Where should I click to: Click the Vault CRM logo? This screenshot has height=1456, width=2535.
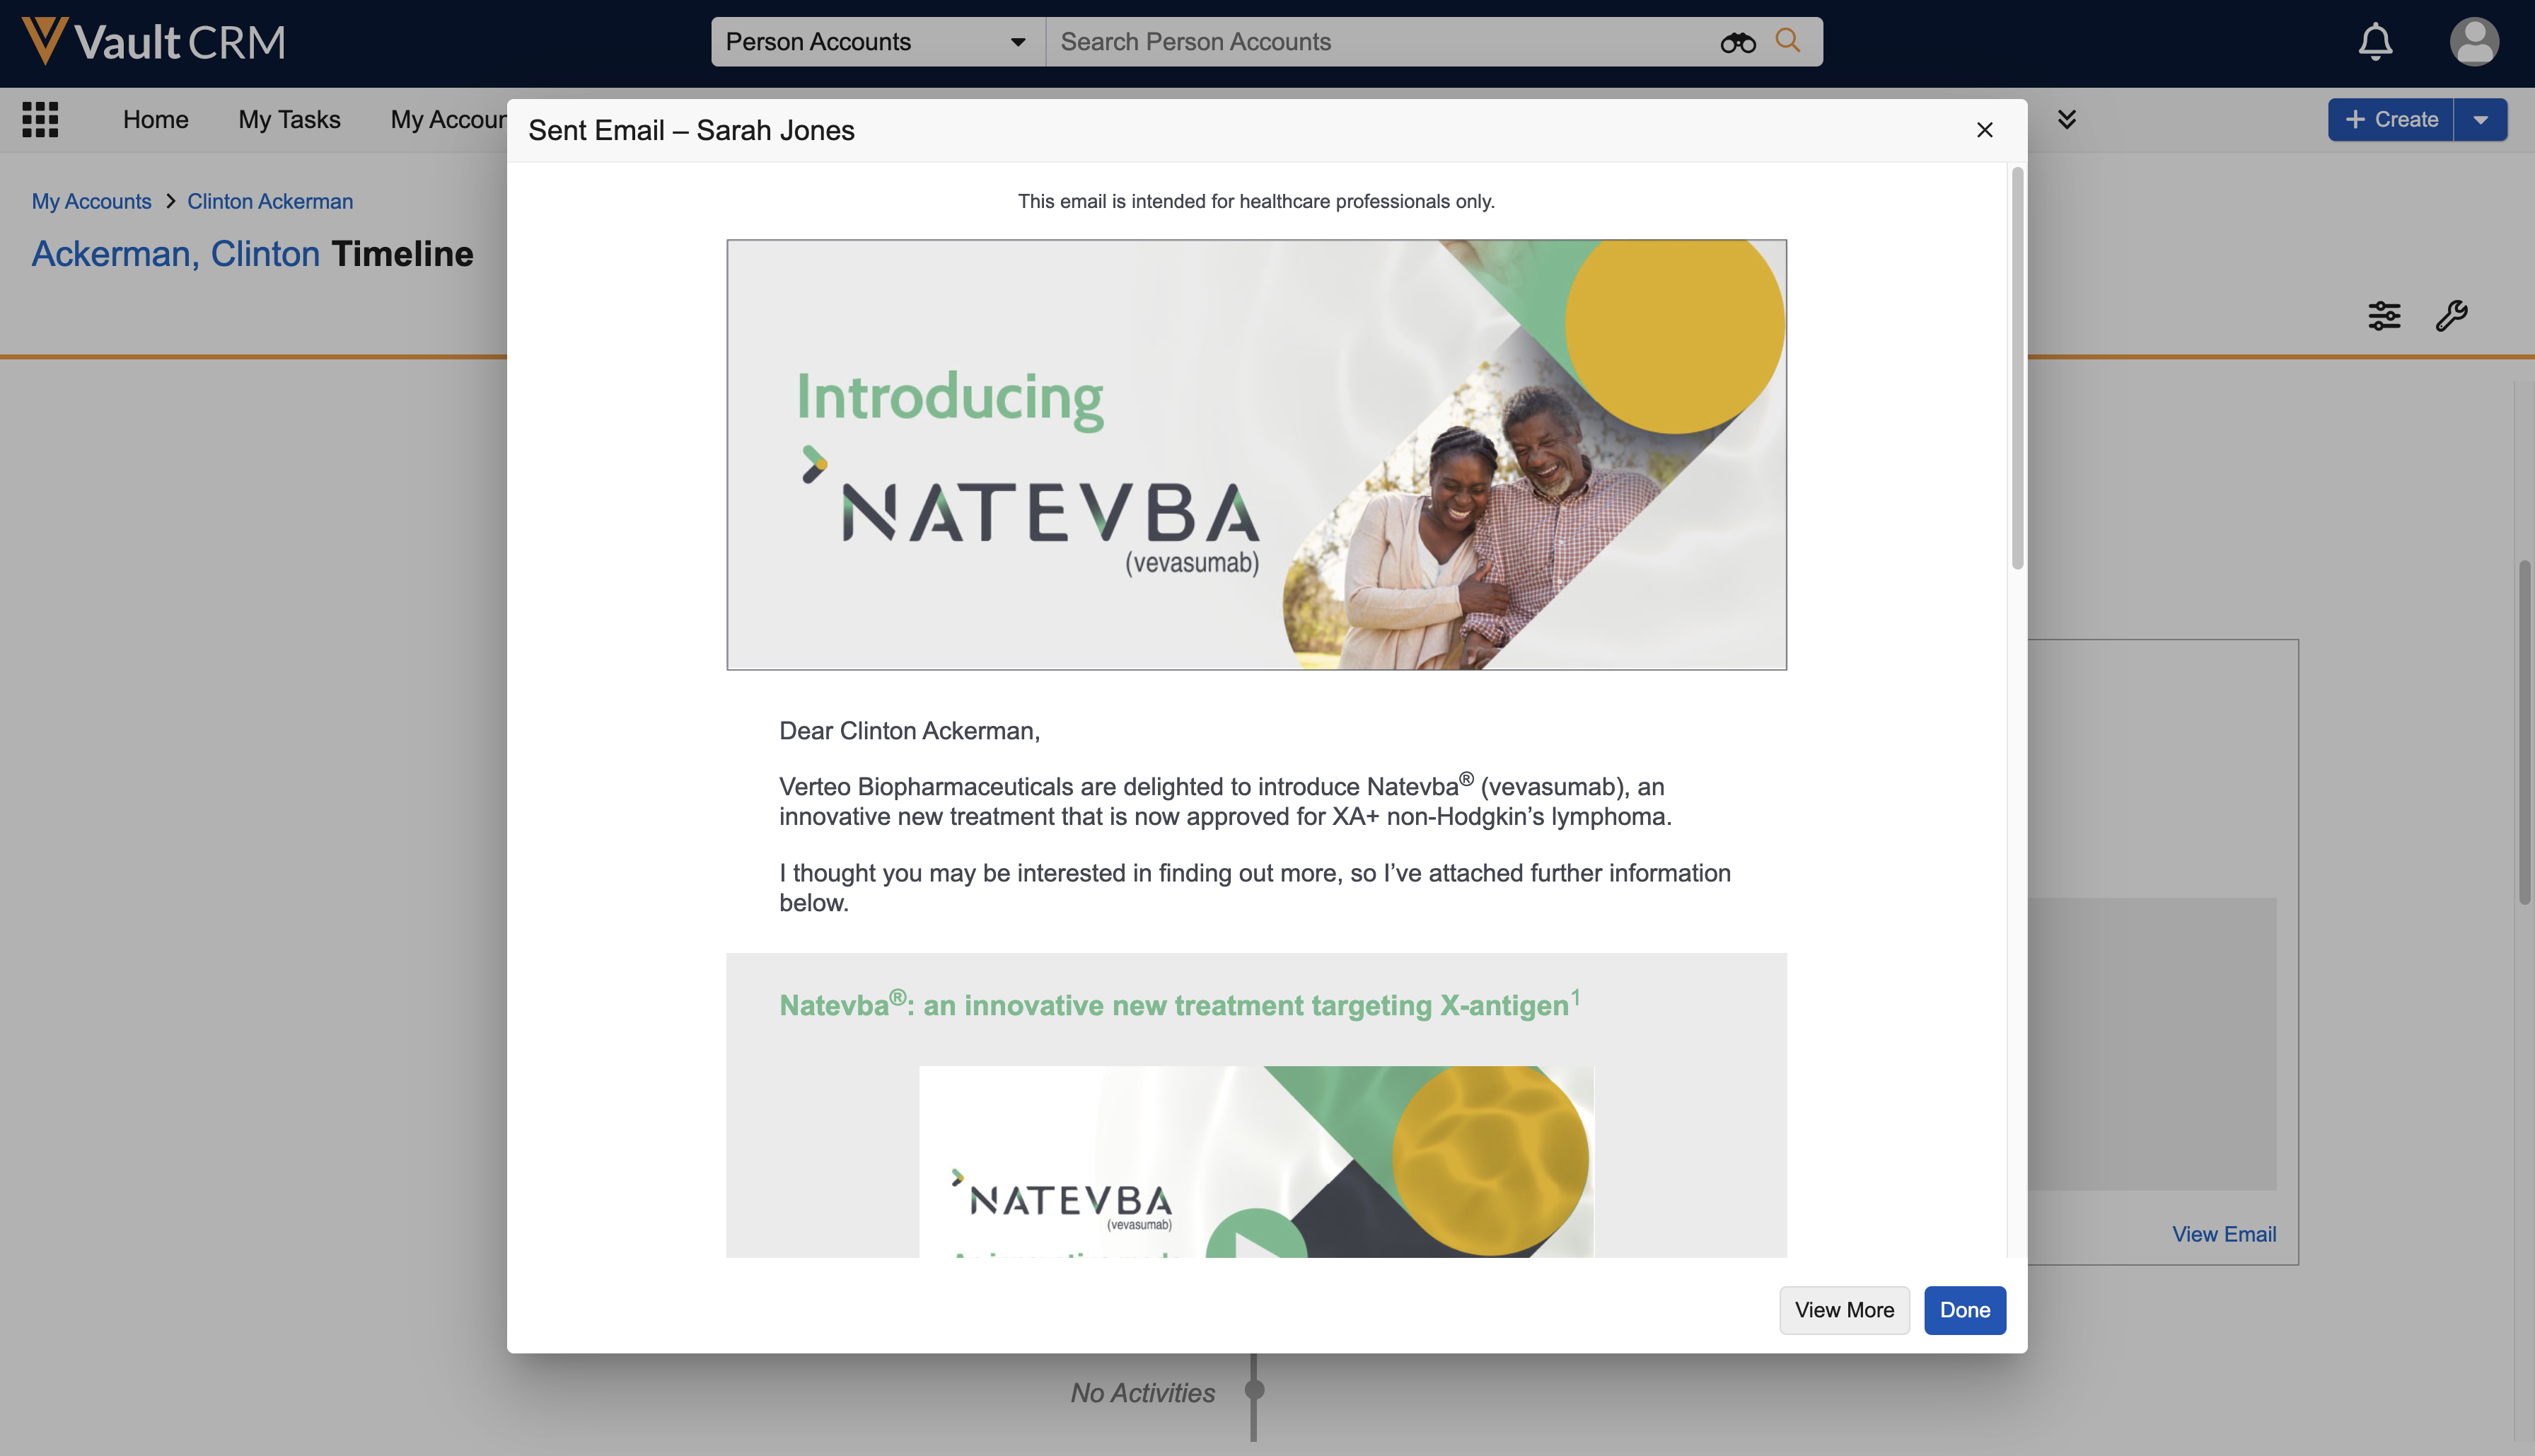point(154,42)
